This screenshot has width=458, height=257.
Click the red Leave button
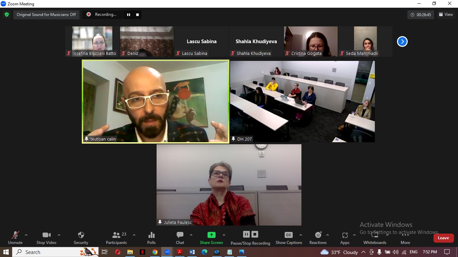point(443,238)
